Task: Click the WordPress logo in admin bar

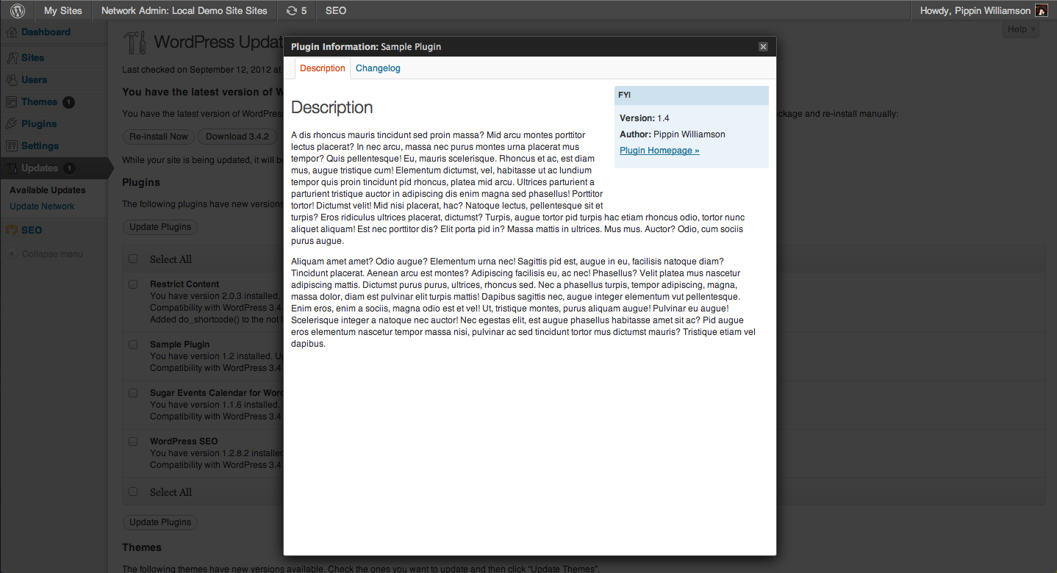Action: coord(18,11)
